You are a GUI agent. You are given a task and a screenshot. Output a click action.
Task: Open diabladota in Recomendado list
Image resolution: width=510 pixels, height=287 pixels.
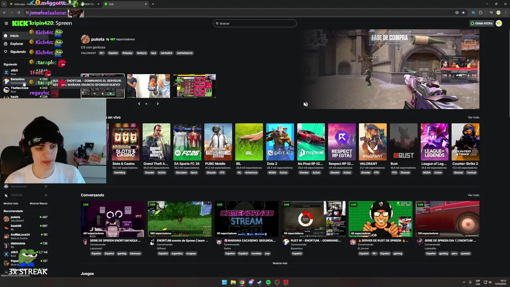coord(25,245)
